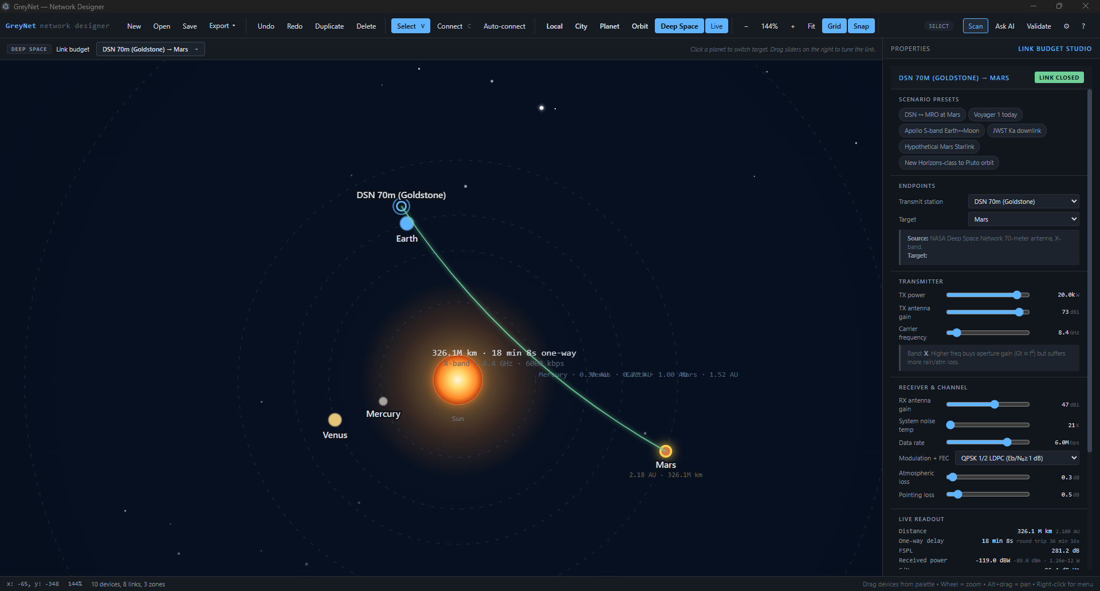Click the properties panel scrollbar
Viewport: 1100px width, 591px height.
(x=1089, y=270)
